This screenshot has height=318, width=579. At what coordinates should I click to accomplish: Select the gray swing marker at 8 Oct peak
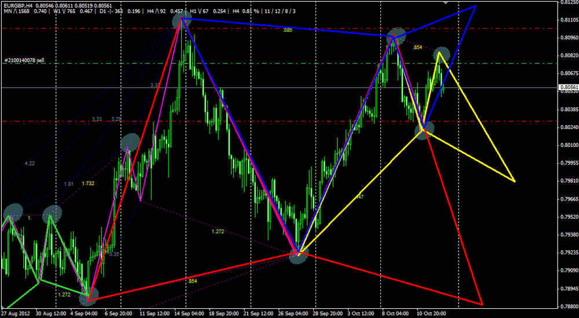(x=396, y=36)
